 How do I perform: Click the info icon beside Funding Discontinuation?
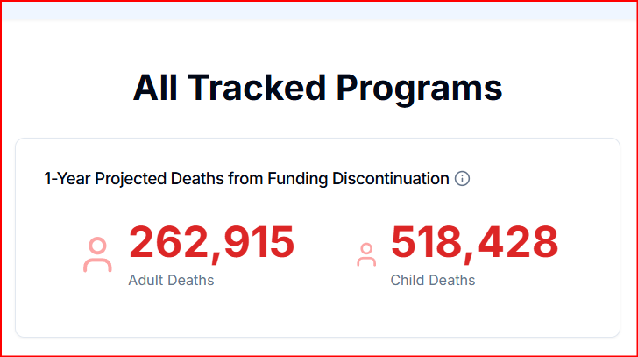point(462,179)
